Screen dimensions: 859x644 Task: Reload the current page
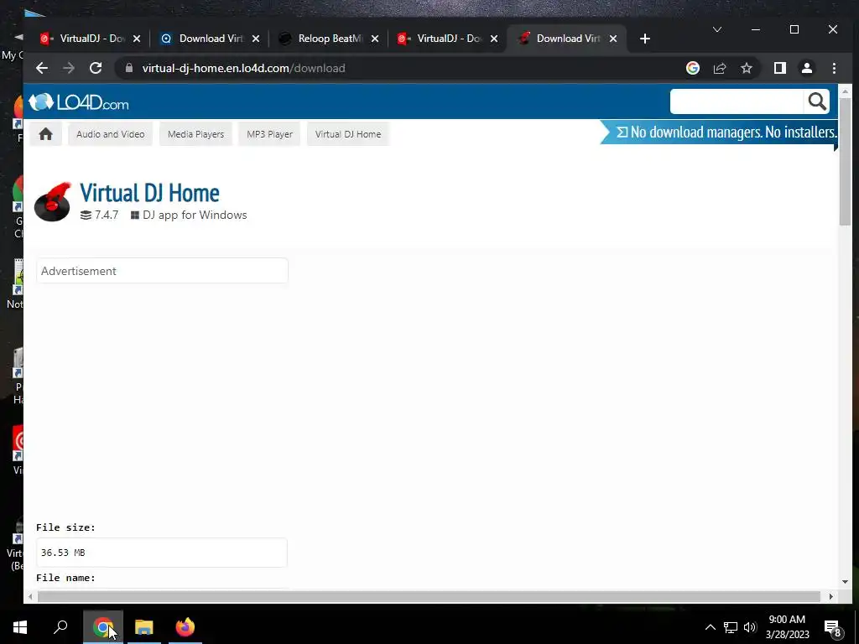pyautogui.click(x=96, y=68)
